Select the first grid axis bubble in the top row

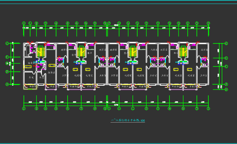[24, 23]
